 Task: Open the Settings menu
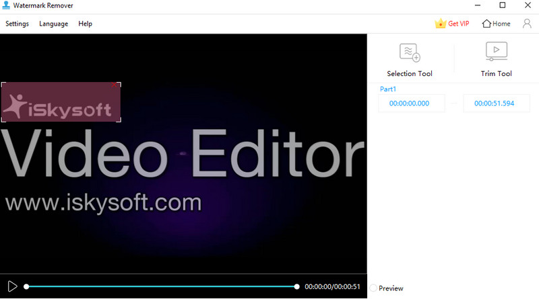[x=18, y=24]
